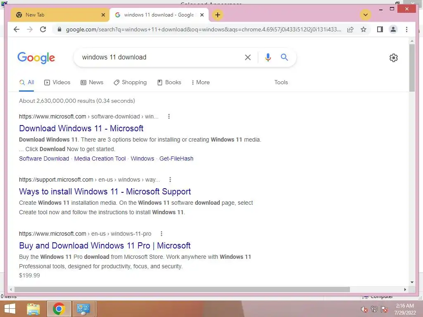
Task: Open the Get-FileHash sitelink
Action: 176,158
